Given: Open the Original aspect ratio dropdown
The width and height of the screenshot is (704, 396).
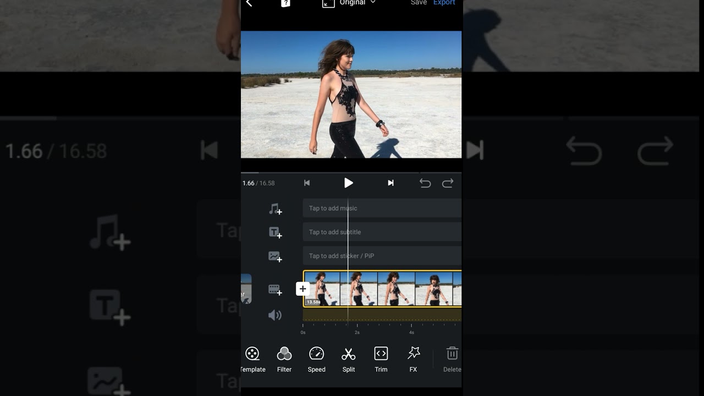Looking at the screenshot, I should click(x=349, y=3).
